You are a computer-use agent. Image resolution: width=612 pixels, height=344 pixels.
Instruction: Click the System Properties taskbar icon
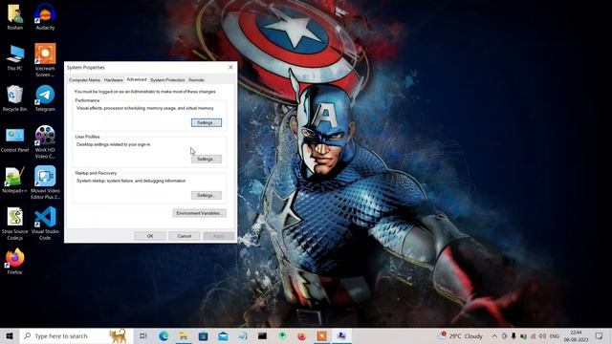point(341,335)
